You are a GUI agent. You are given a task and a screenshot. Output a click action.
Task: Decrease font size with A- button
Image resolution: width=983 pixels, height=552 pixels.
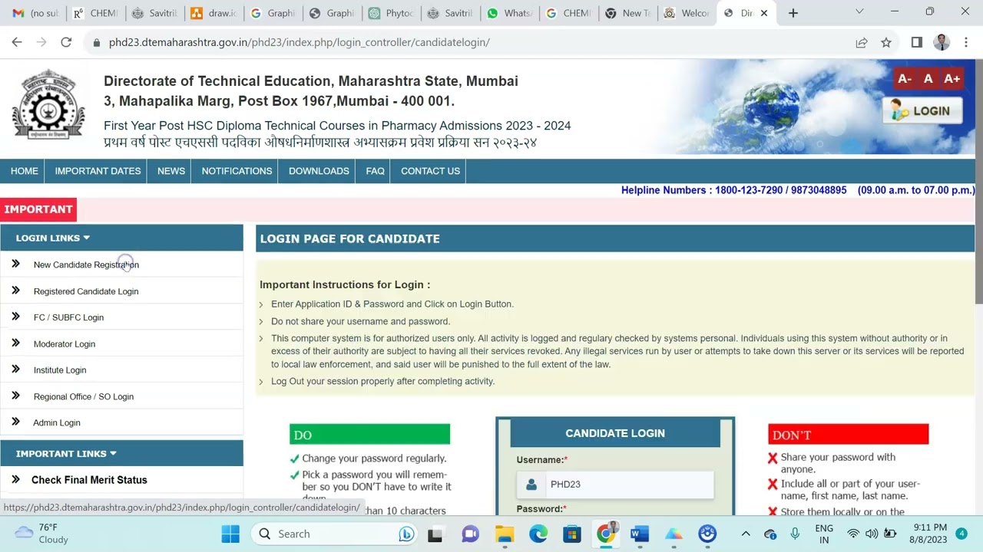pyautogui.click(x=905, y=78)
